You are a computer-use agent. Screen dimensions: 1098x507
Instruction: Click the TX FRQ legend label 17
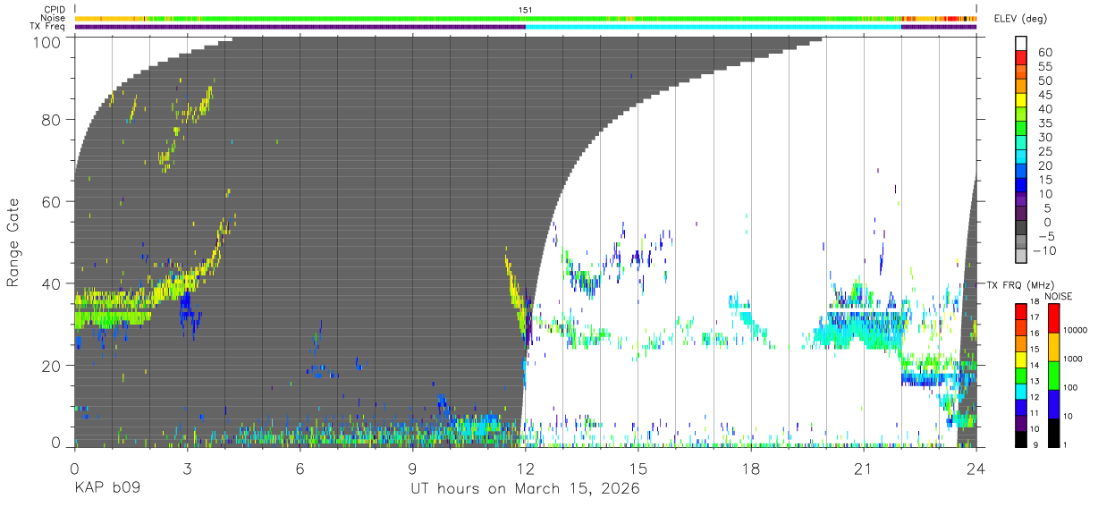tap(1033, 317)
